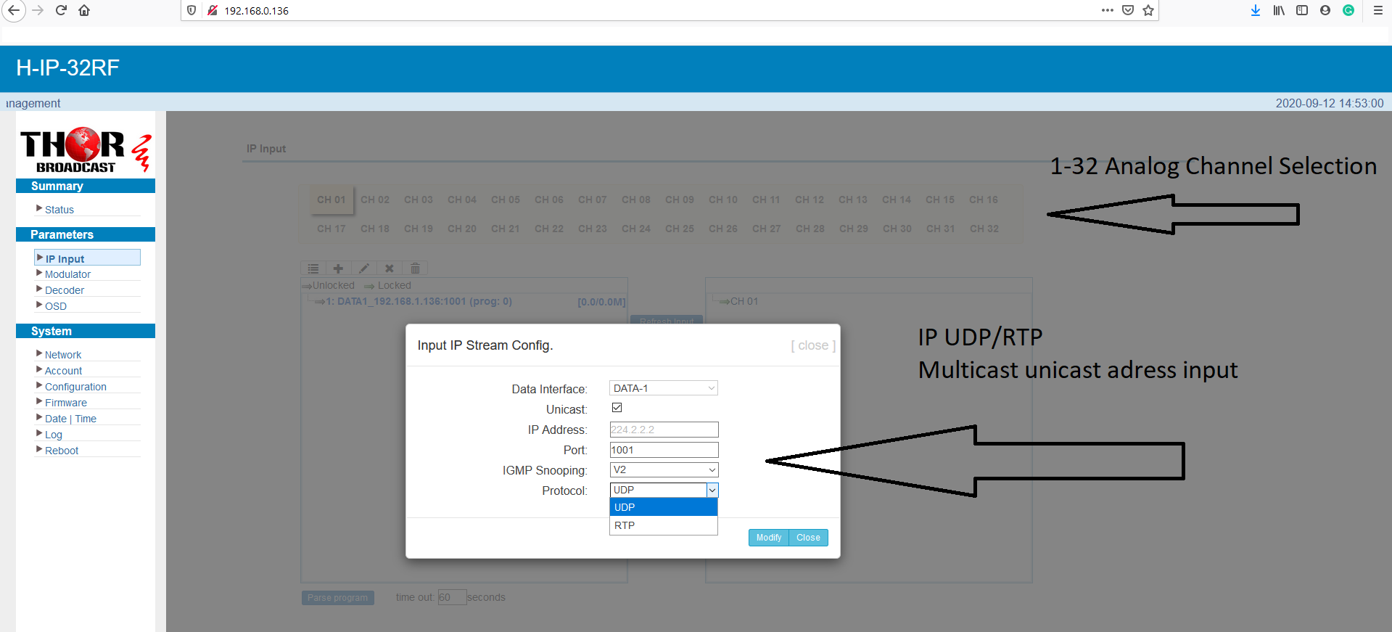Open the Data Interface dropdown
This screenshot has width=1392, height=632.
click(x=664, y=388)
